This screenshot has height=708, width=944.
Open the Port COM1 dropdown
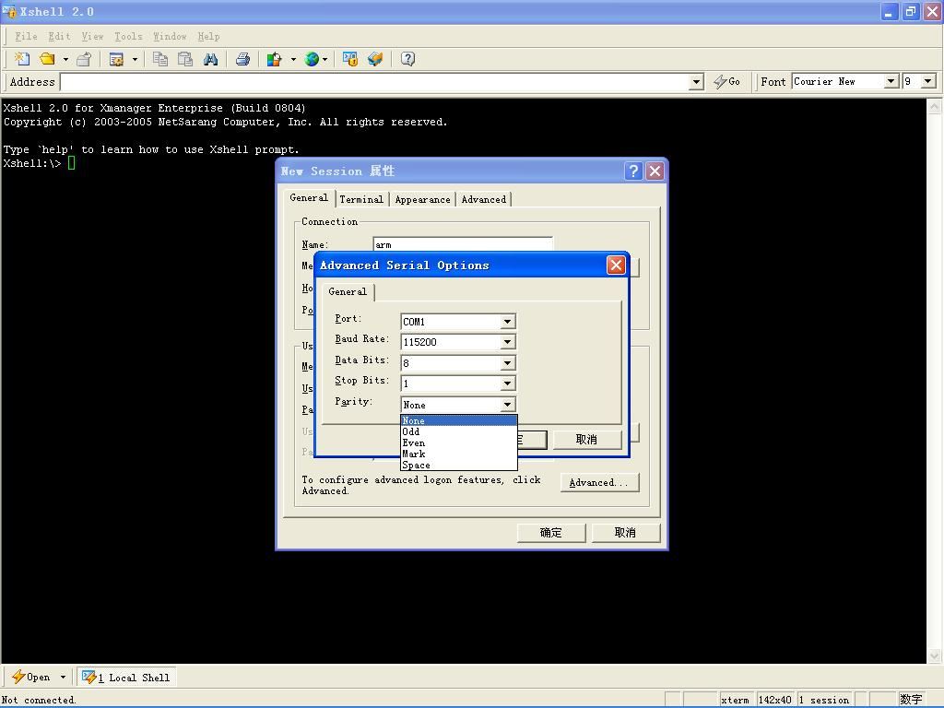click(x=506, y=322)
